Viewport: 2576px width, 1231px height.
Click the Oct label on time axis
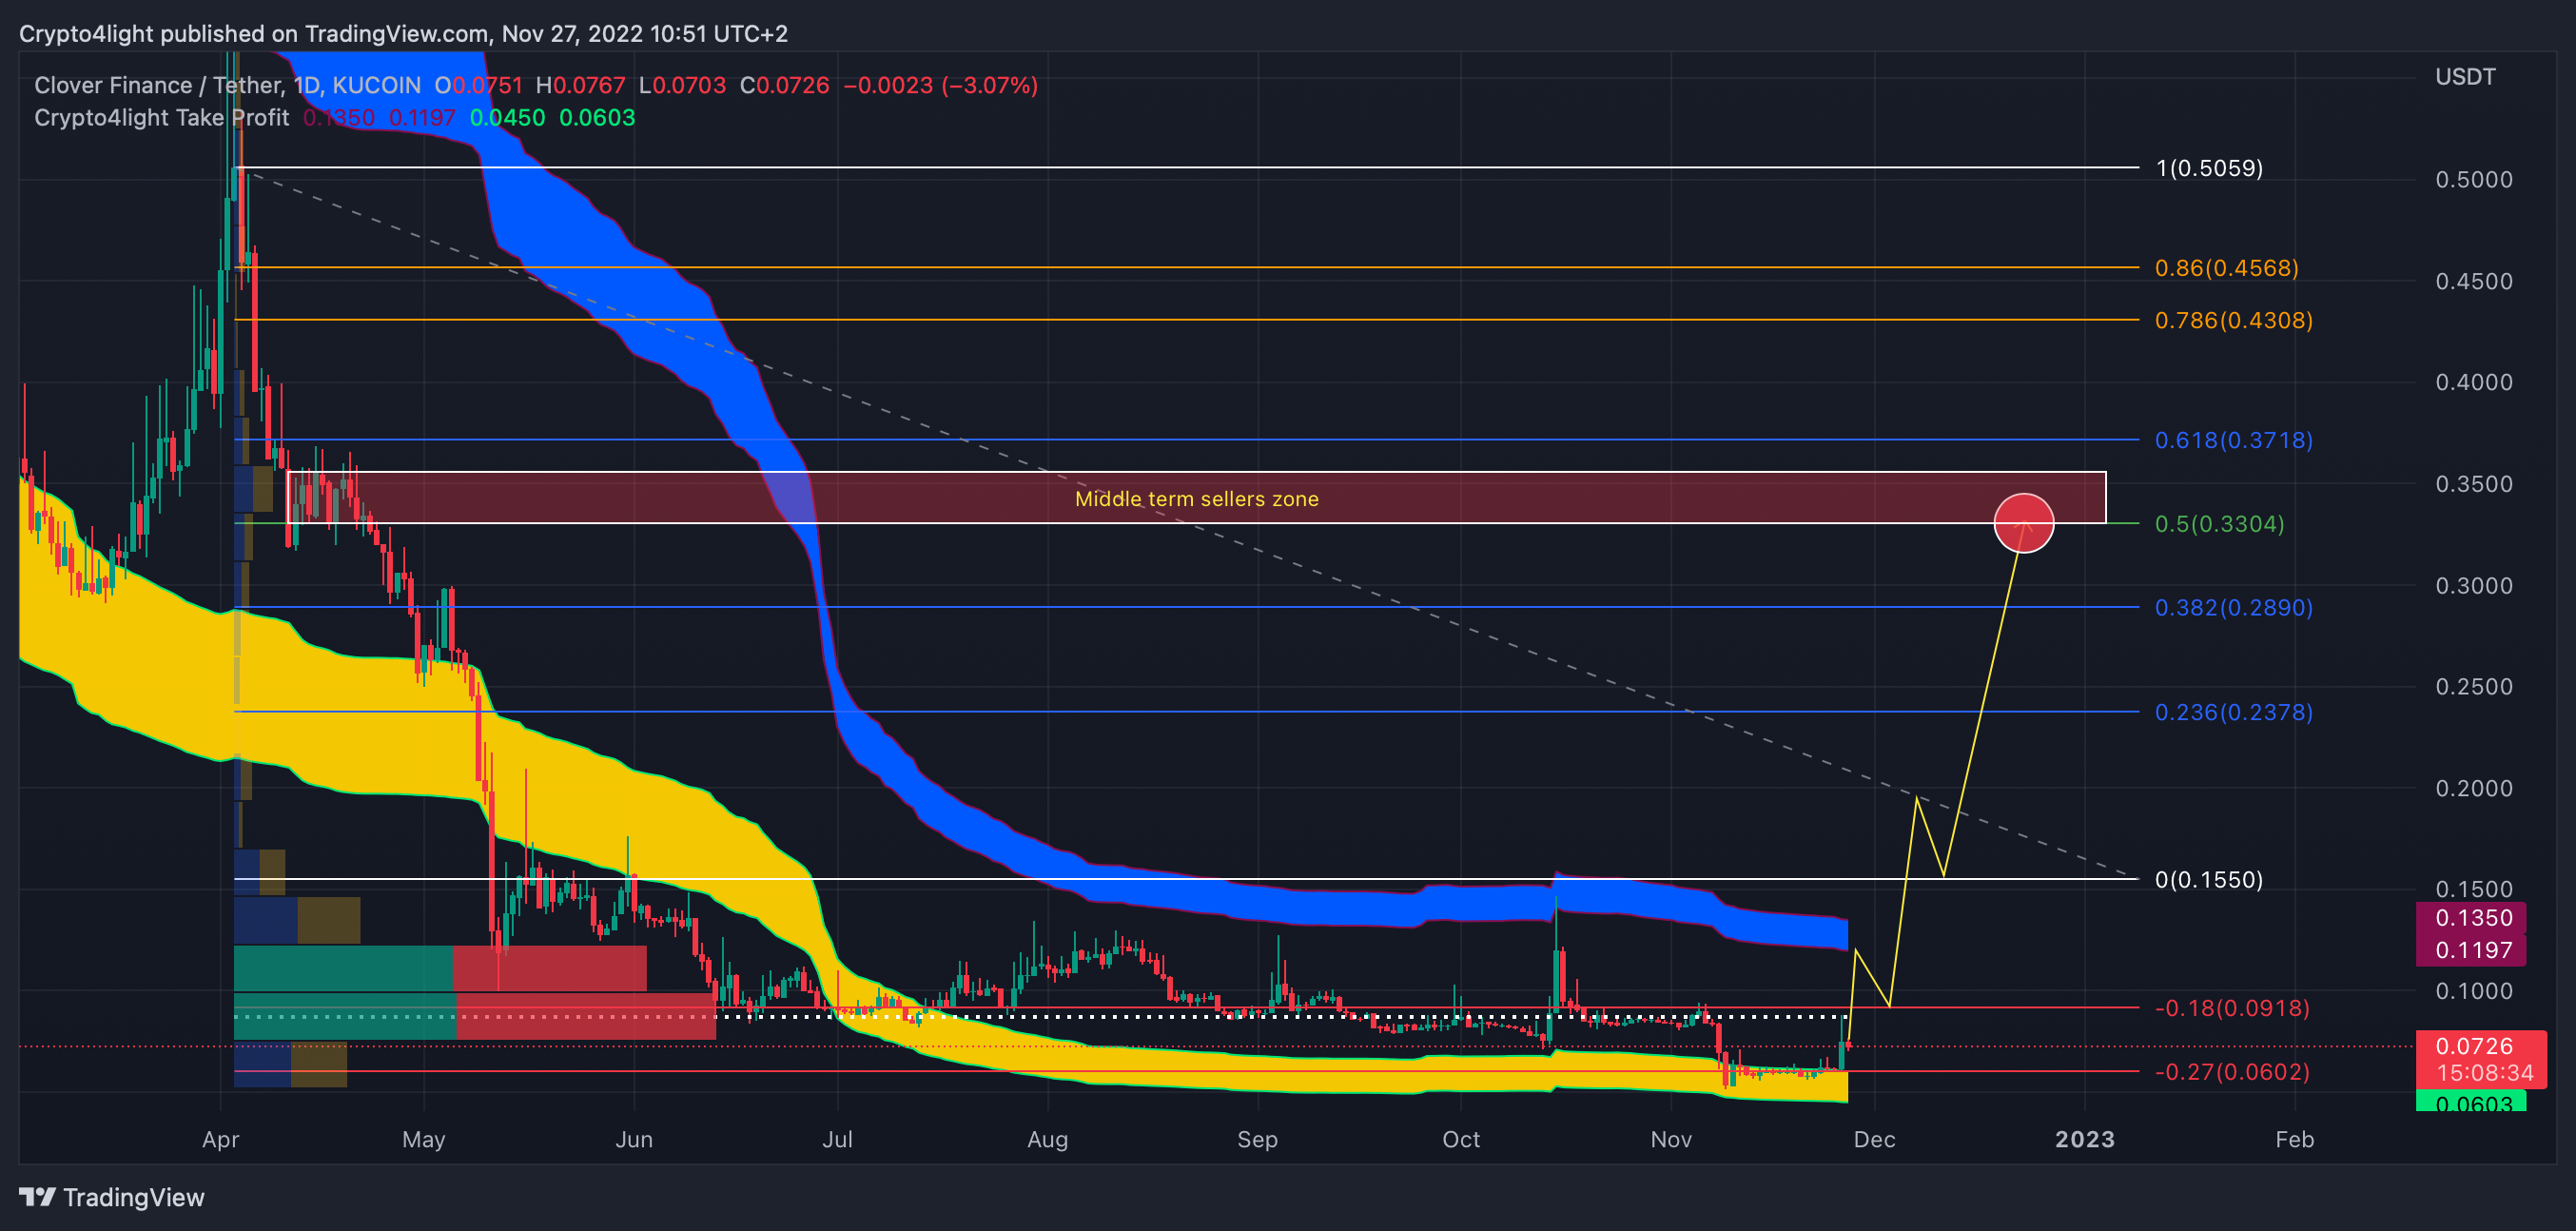click(x=1461, y=1139)
